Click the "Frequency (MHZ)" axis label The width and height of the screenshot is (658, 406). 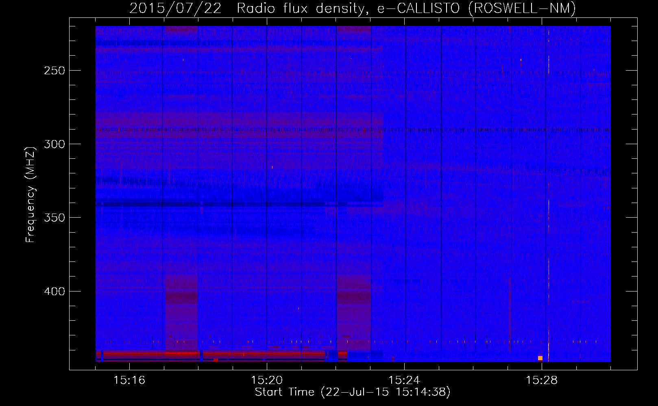tap(31, 194)
